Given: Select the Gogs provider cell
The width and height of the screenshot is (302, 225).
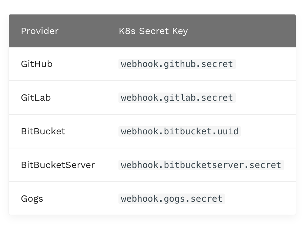Looking at the screenshot, I should (x=32, y=199).
